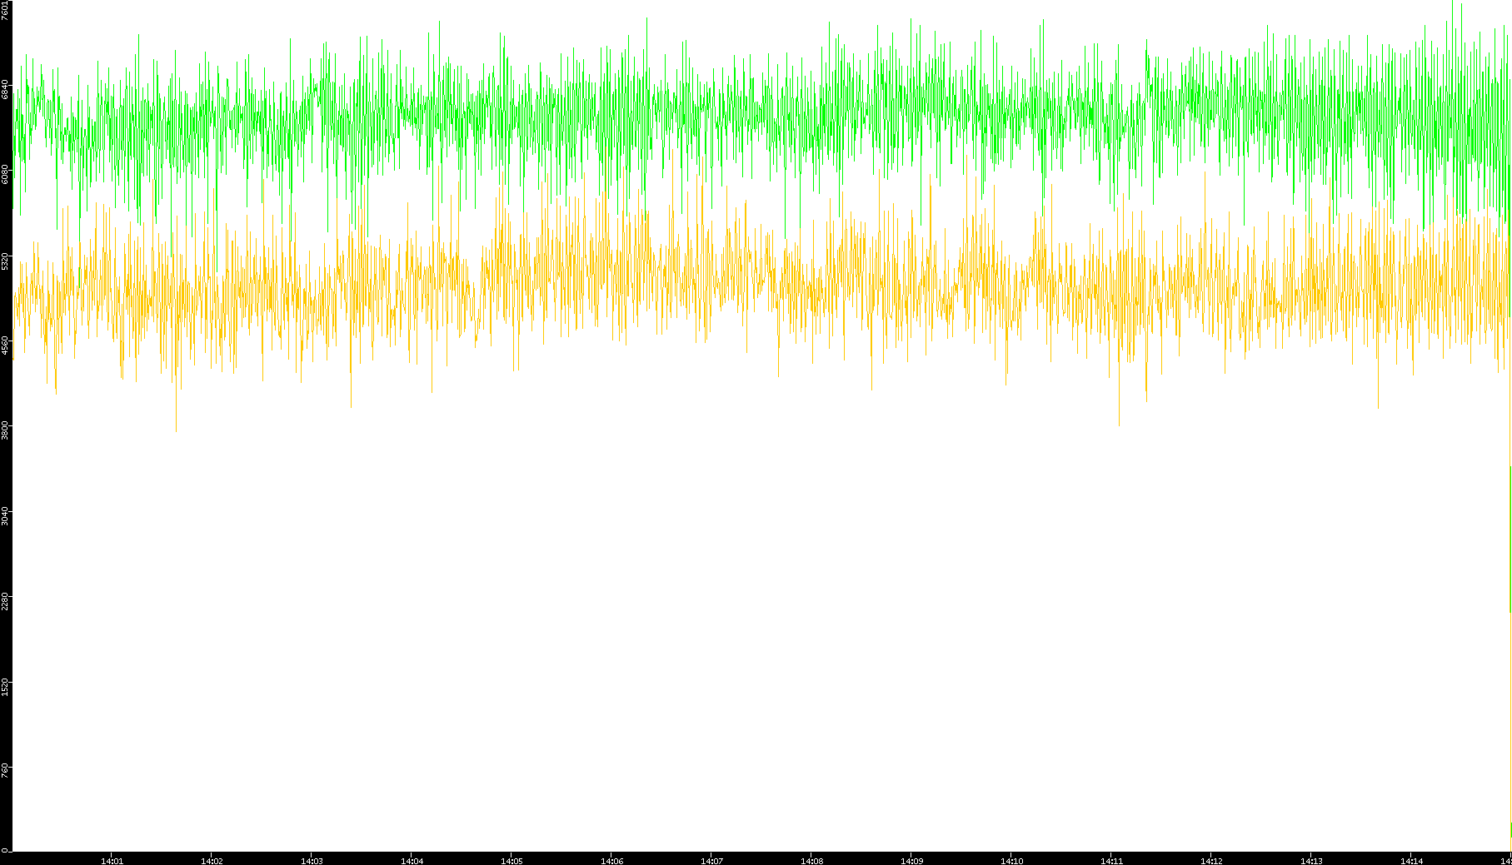Click the 3040 vertical axis label
The width and height of the screenshot is (1512, 865).
pos(6,515)
